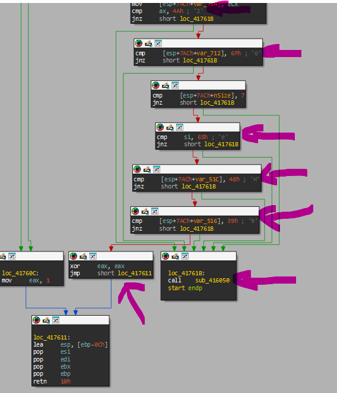Click the 'pop ebx' instruction
Viewport: 337px width, 393px height.
coord(52,367)
